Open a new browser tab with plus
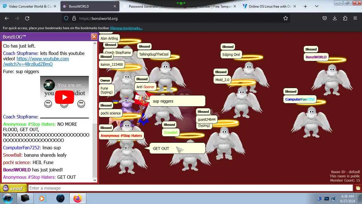The height and width of the screenshot is (204, 362). pyautogui.click(x=305, y=6)
